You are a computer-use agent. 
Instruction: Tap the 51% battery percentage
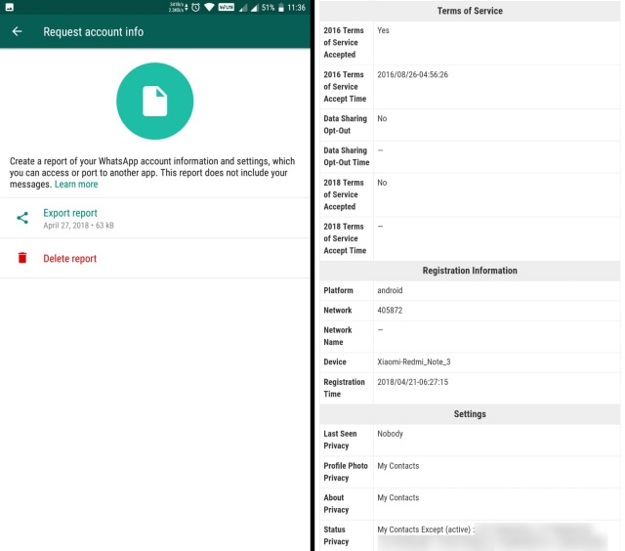tap(268, 7)
